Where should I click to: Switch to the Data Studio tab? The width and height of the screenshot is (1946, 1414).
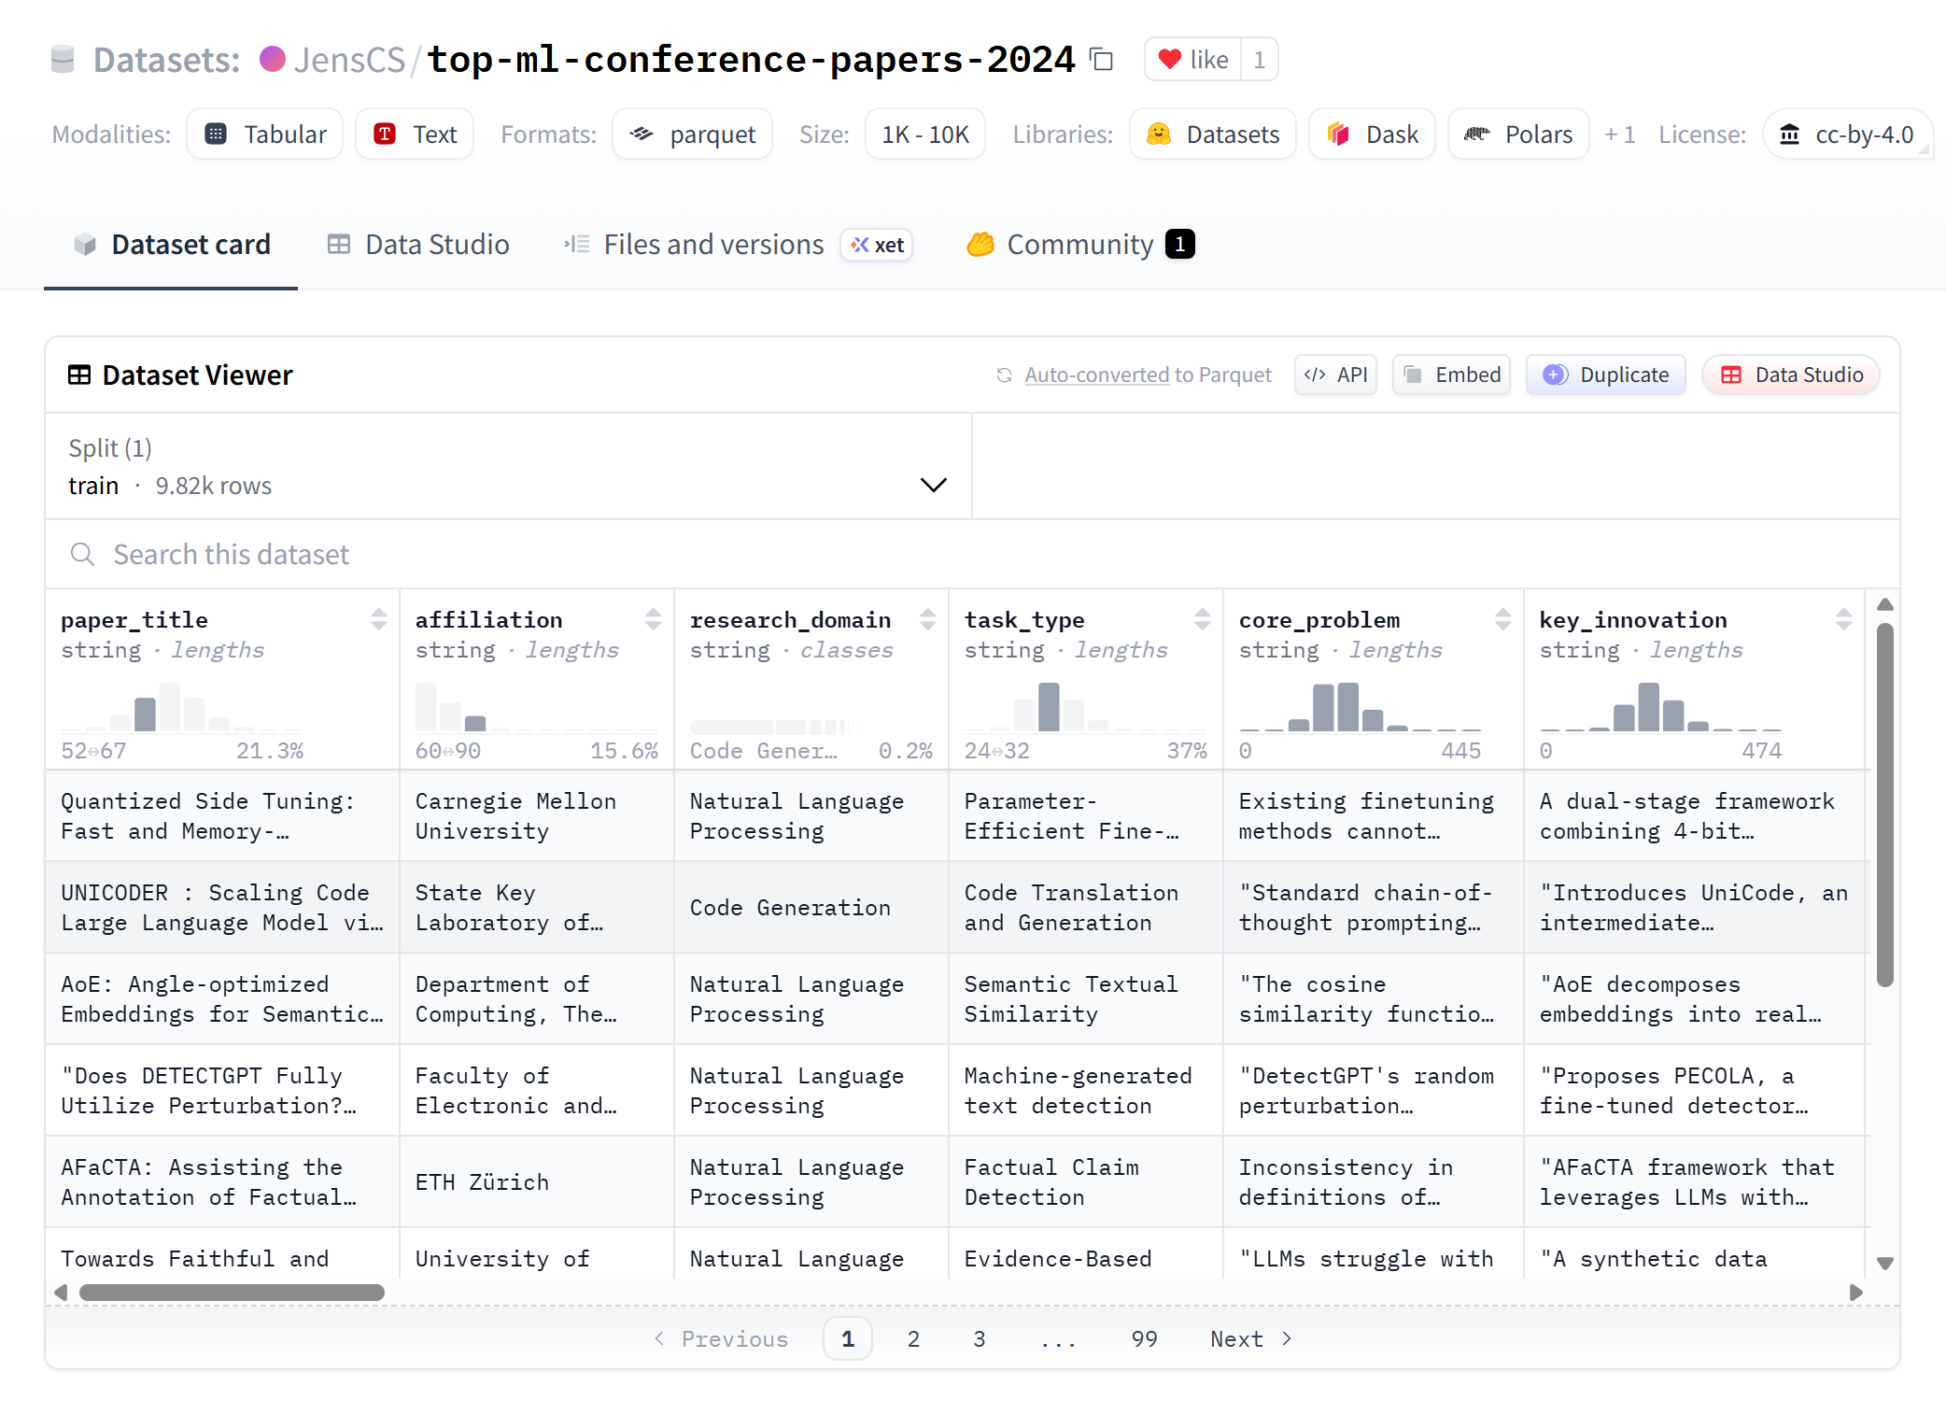(x=418, y=245)
